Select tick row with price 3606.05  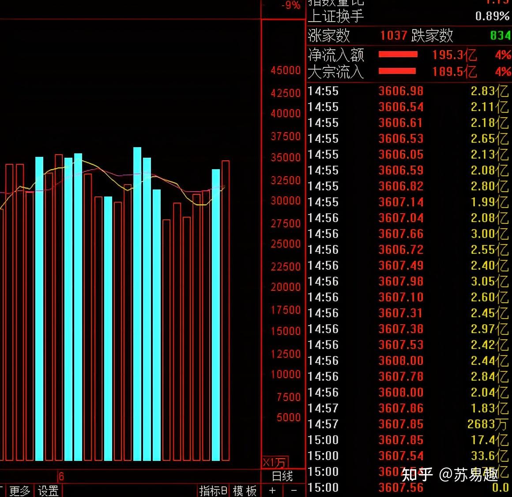click(x=409, y=154)
